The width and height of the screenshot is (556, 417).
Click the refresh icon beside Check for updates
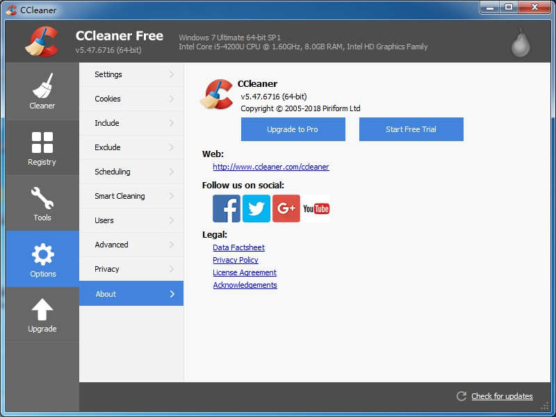(x=461, y=396)
